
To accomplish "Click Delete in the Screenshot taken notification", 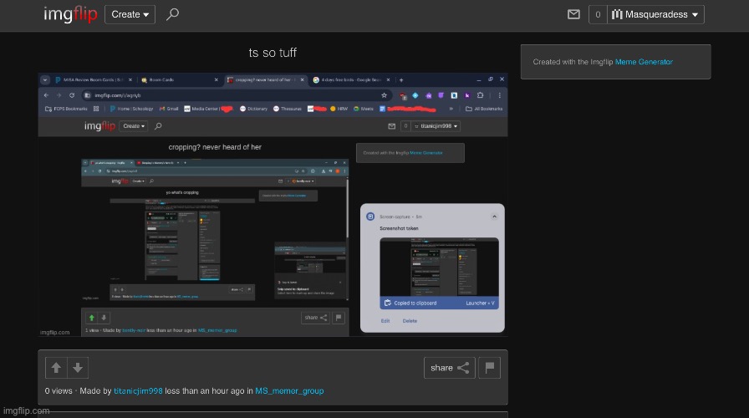I will pyautogui.click(x=410, y=321).
